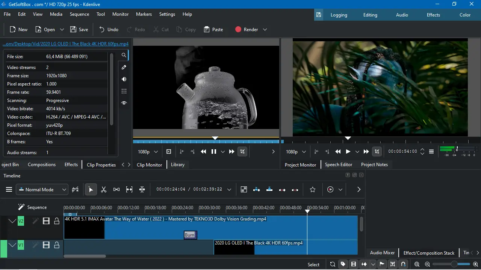Toggle show clip tags in status bar
Screen dimensions: 481x270
[343, 264]
